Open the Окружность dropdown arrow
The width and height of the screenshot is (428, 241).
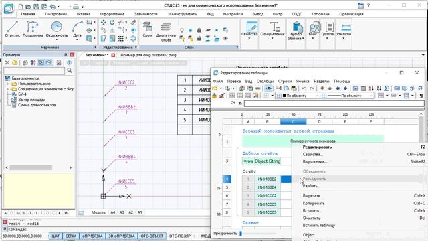tap(56, 40)
